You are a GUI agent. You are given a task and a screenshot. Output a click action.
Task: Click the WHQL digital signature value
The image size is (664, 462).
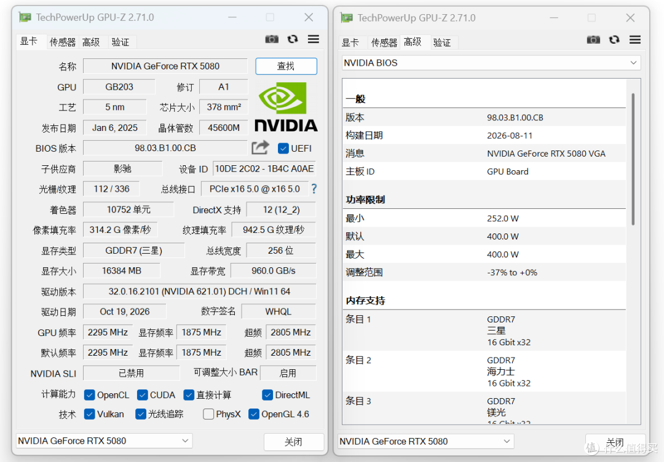coord(279,311)
